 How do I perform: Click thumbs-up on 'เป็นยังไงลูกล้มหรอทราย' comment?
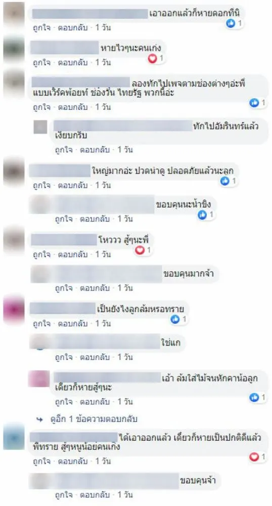[175, 319]
